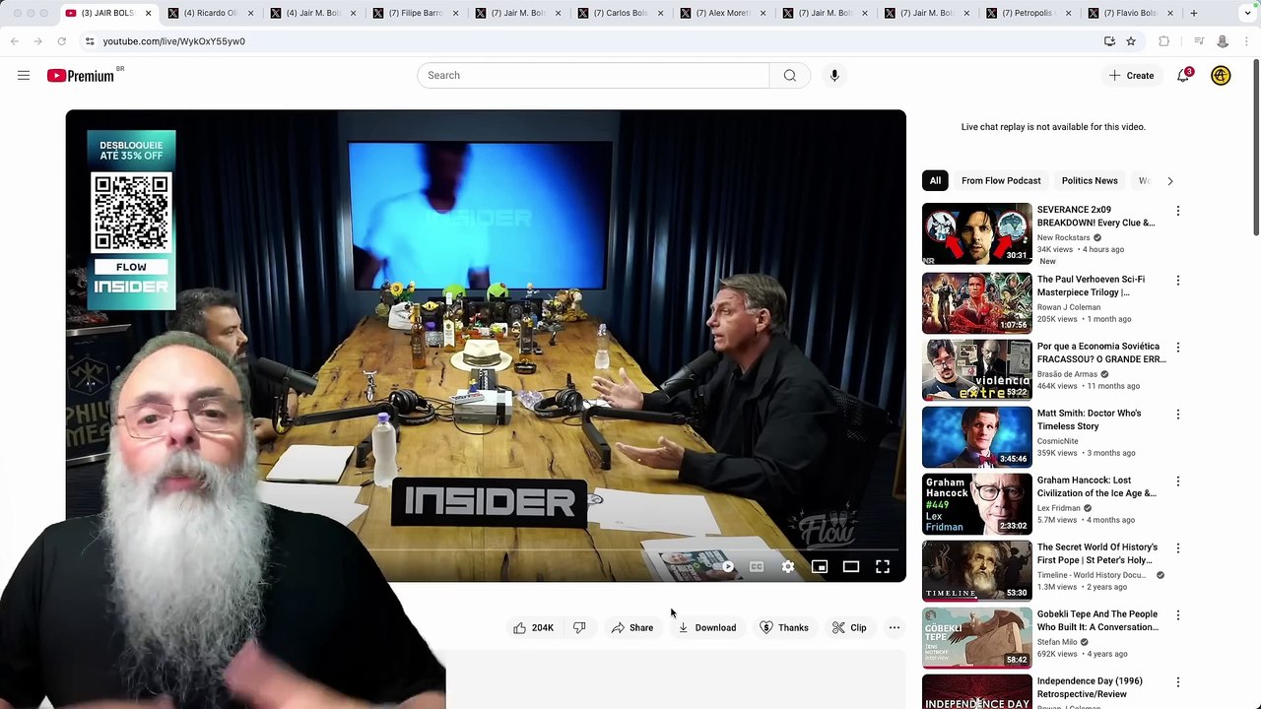
Task: Toggle closed captions CC button
Action: click(757, 567)
